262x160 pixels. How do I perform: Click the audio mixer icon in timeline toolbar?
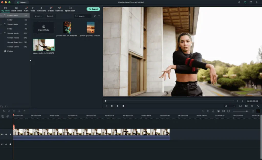click(219, 111)
